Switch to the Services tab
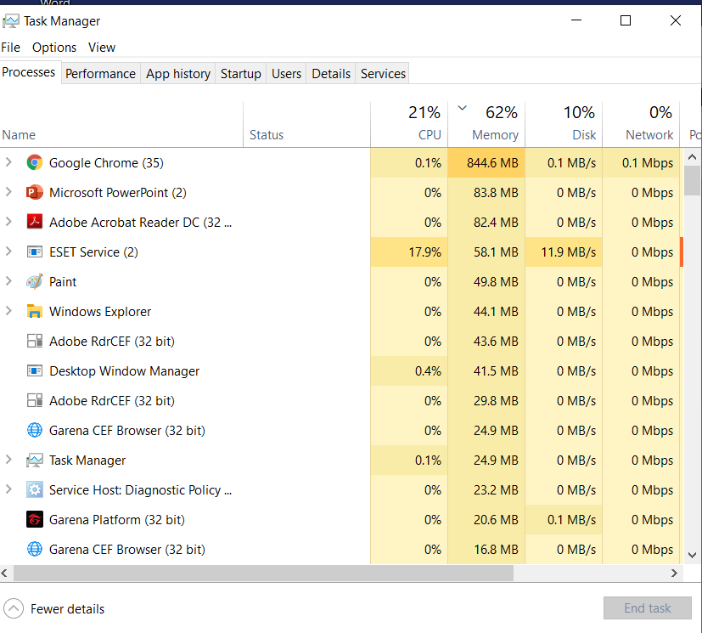Screen dimensions: 702x633 point(383,73)
